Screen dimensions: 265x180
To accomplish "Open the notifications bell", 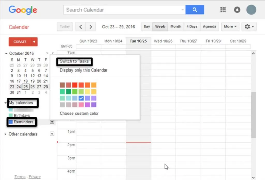I will (237, 10).
